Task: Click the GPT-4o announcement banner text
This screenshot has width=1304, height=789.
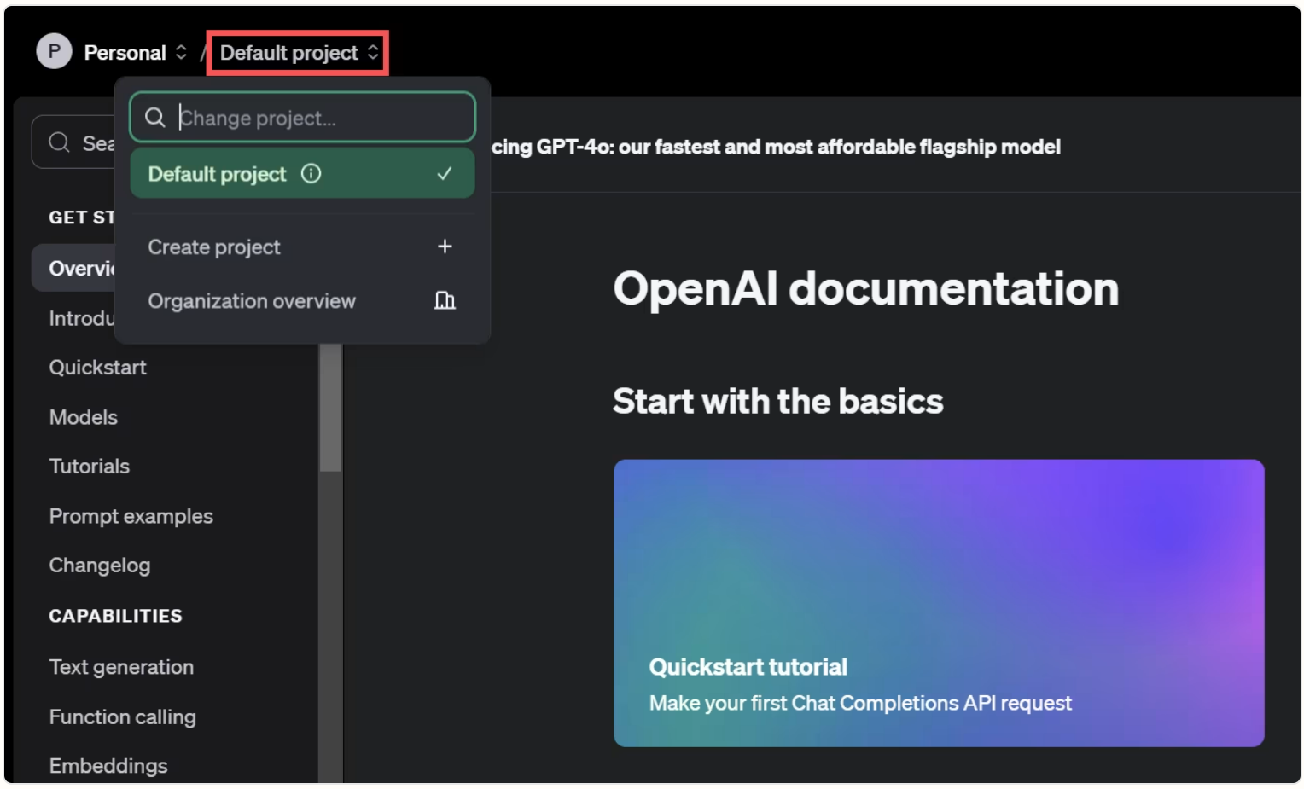Action: [776, 147]
